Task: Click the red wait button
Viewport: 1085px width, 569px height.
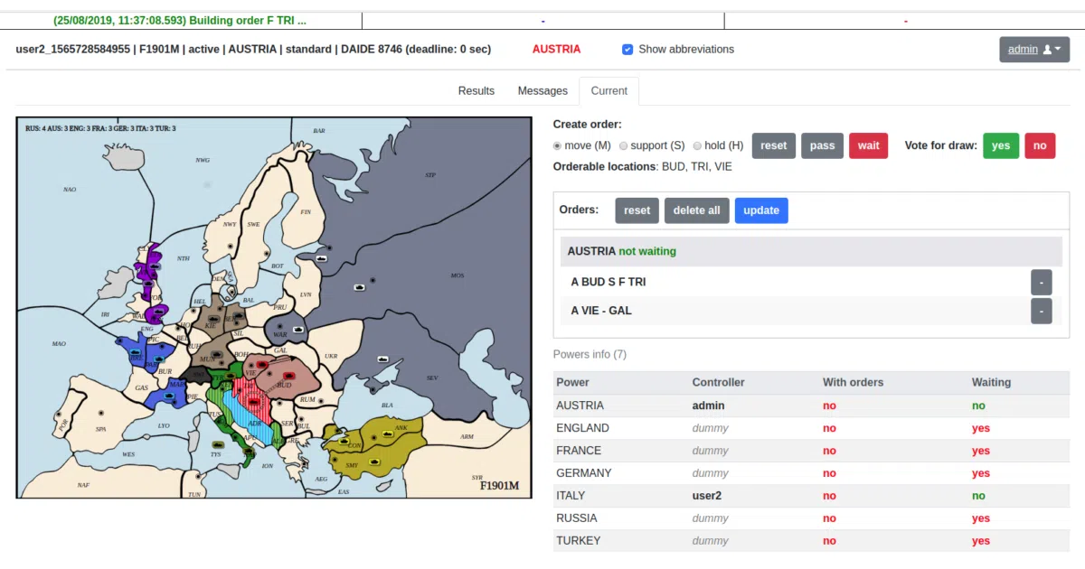Action: click(x=869, y=145)
